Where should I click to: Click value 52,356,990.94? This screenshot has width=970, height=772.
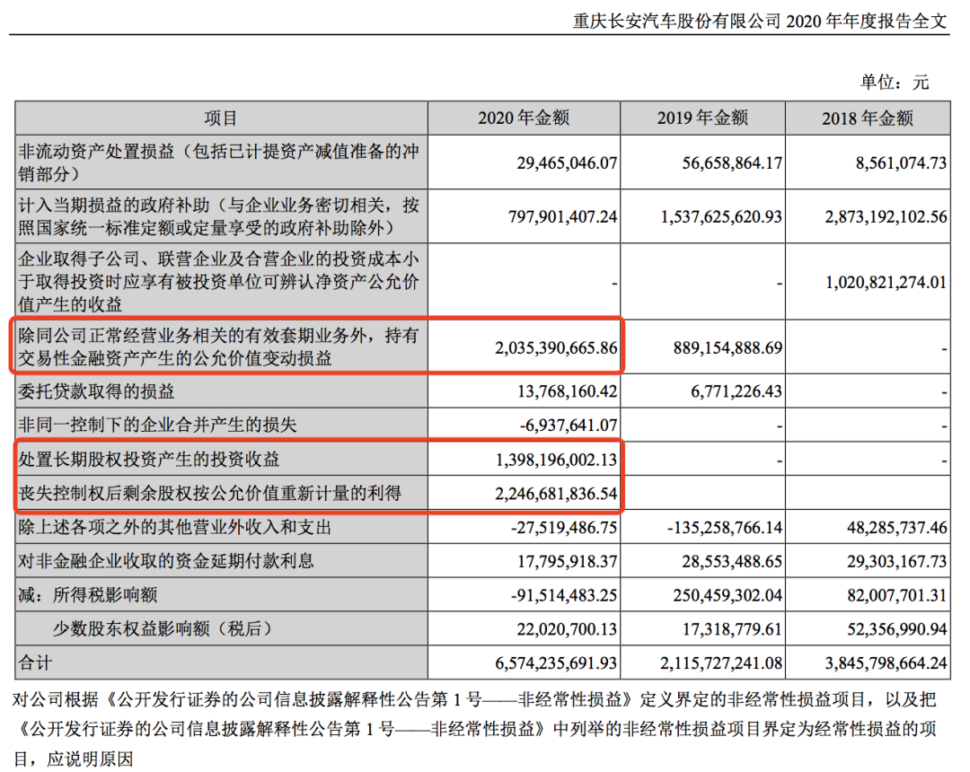(896, 629)
